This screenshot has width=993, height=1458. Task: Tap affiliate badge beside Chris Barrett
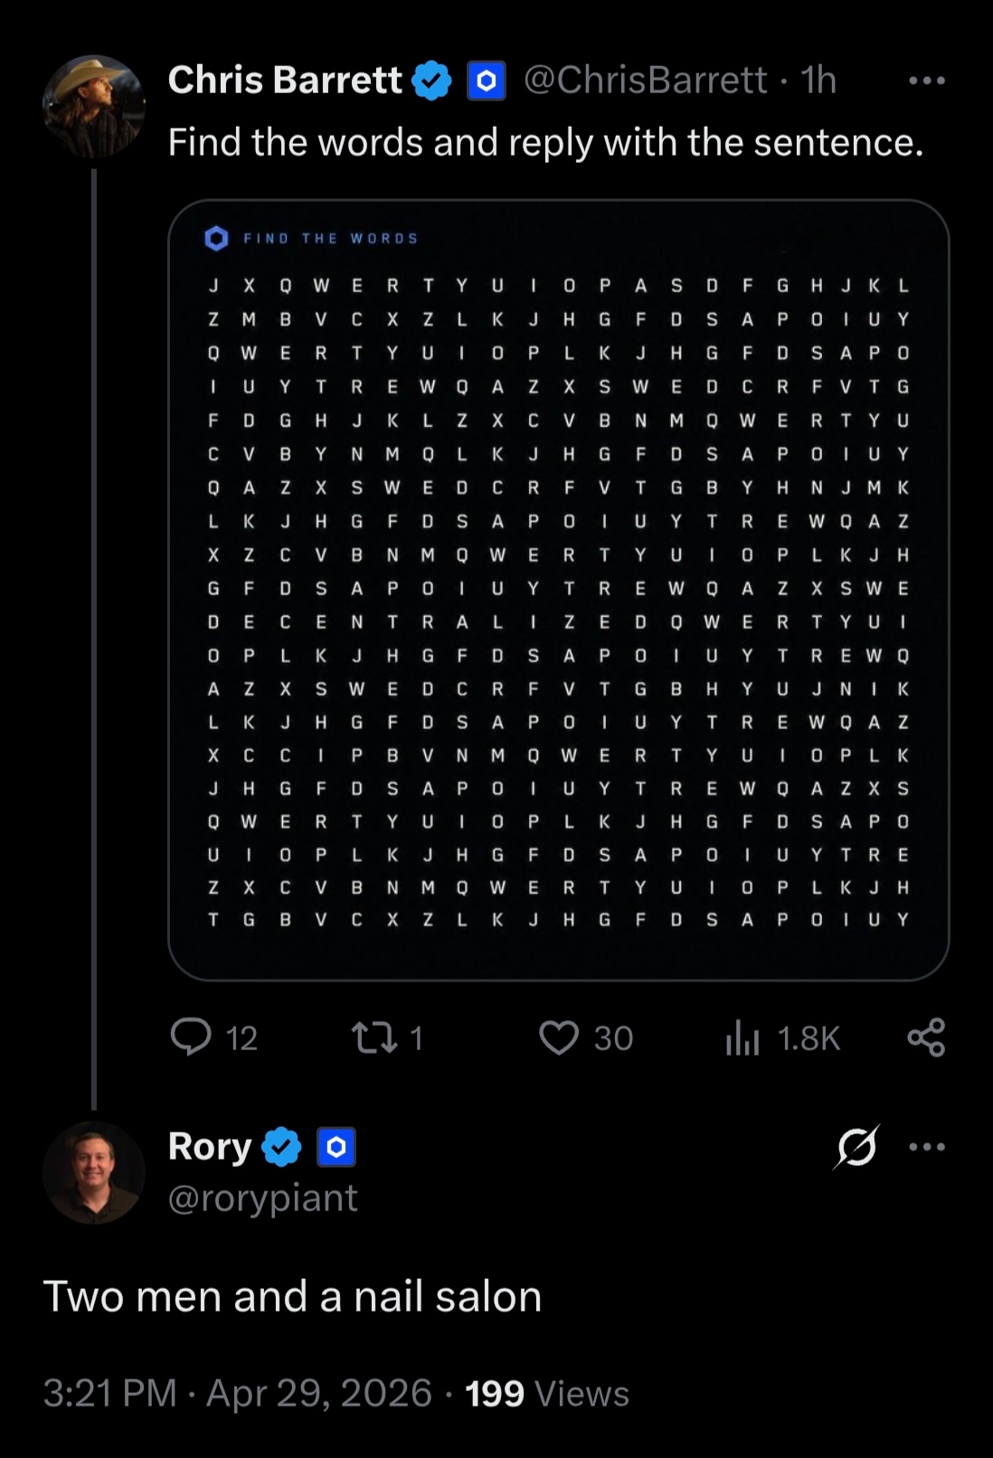point(486,81)
